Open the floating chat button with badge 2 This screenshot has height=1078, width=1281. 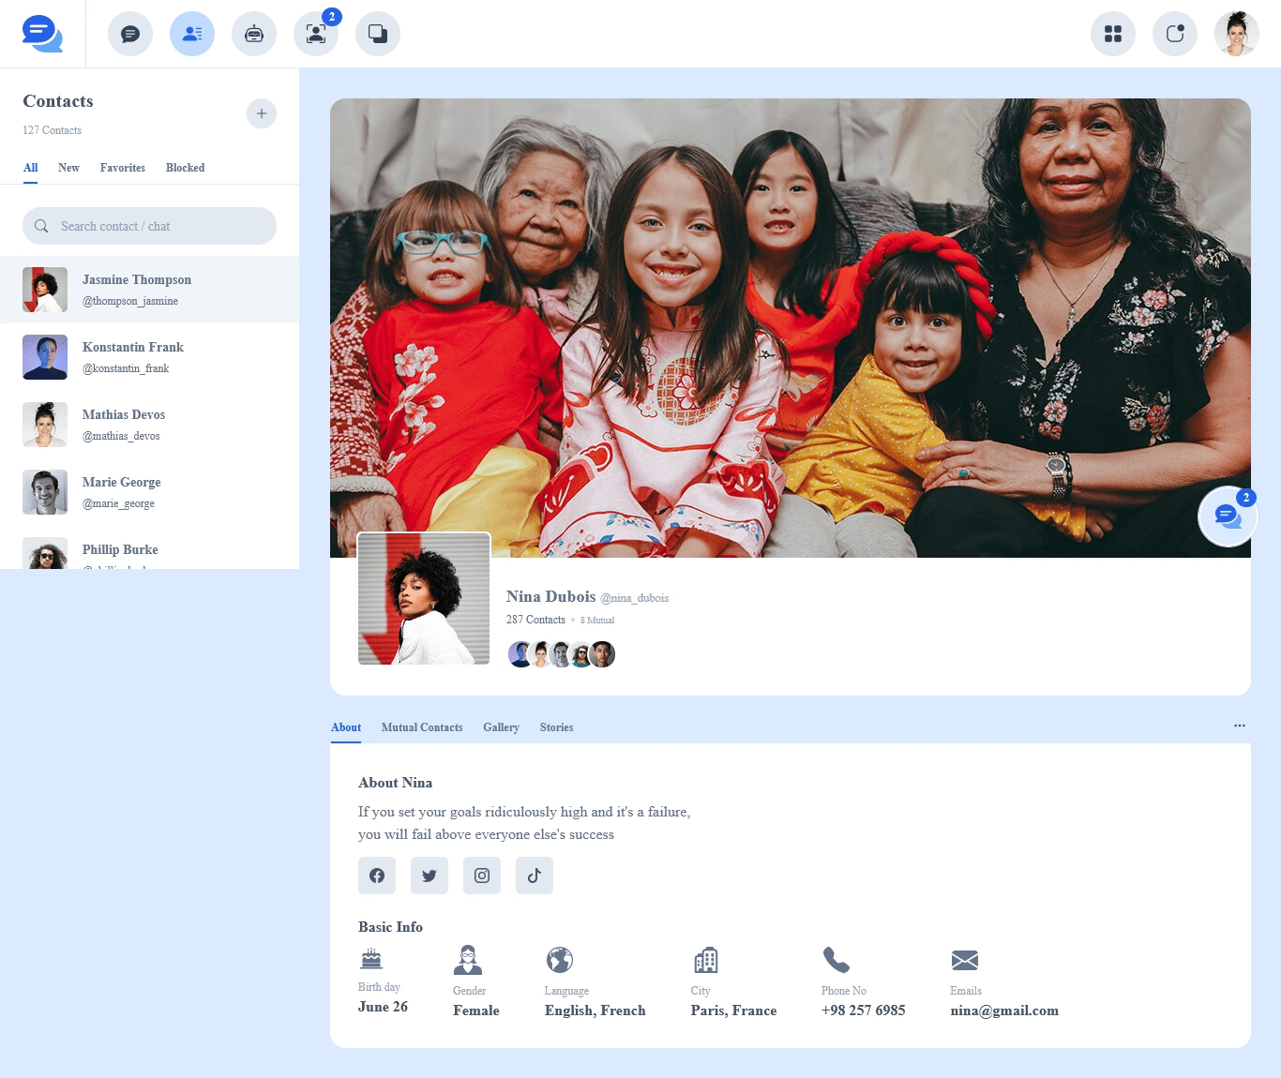[x=1228, y=517]
